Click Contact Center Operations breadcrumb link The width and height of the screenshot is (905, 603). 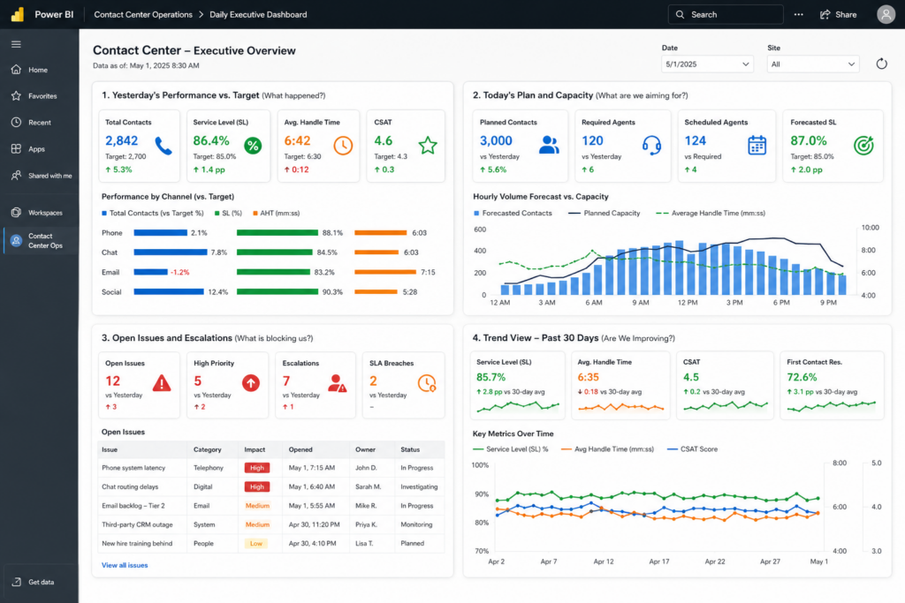point(143,14)
